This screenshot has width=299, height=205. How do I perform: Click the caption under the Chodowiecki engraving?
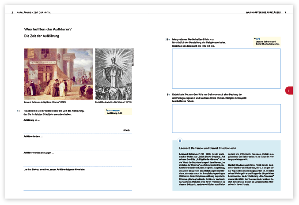pyautogui.click(x=113, y=102)
